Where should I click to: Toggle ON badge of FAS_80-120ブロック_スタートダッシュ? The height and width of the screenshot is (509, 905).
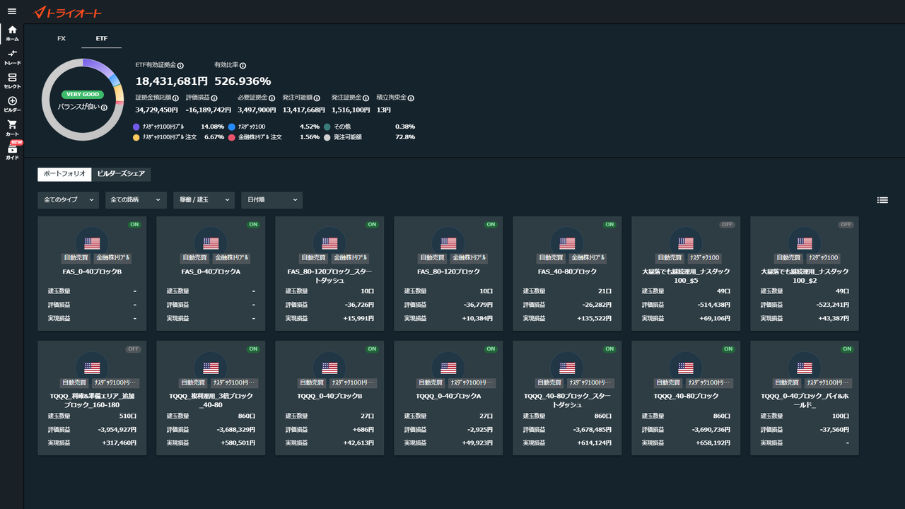(372, 224)
